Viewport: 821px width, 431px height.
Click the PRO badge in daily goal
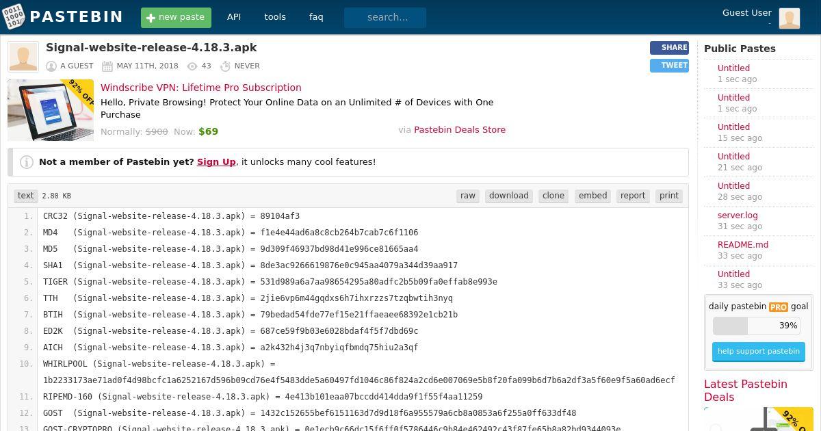(x=779, y=307)
